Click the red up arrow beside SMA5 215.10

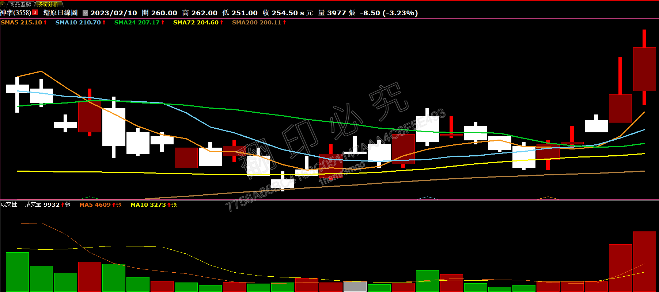45,23
